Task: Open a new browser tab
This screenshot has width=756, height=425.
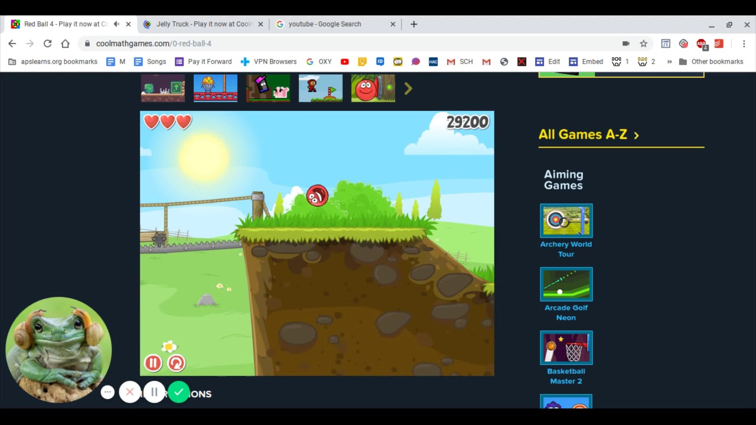Action: (x=414, y=24)
